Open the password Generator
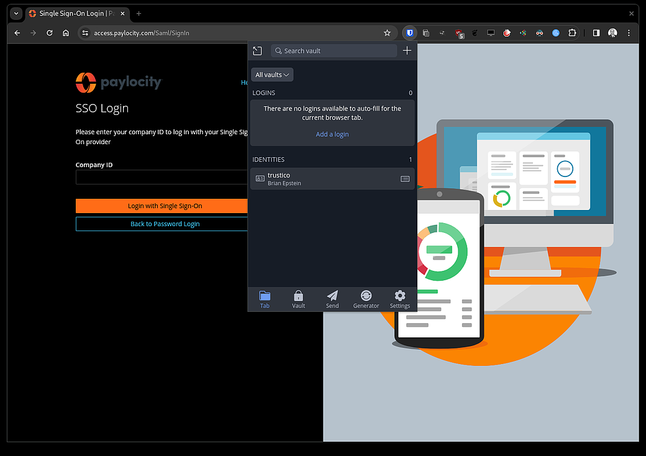This screenshot has width=646, height=456. [366, 299]
